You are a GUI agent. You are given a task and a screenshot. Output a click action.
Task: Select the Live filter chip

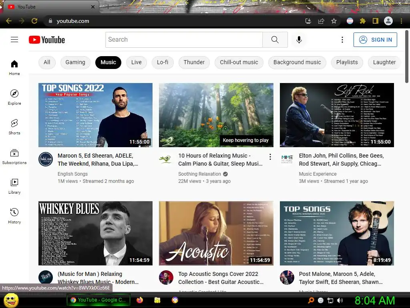(137, 62)
